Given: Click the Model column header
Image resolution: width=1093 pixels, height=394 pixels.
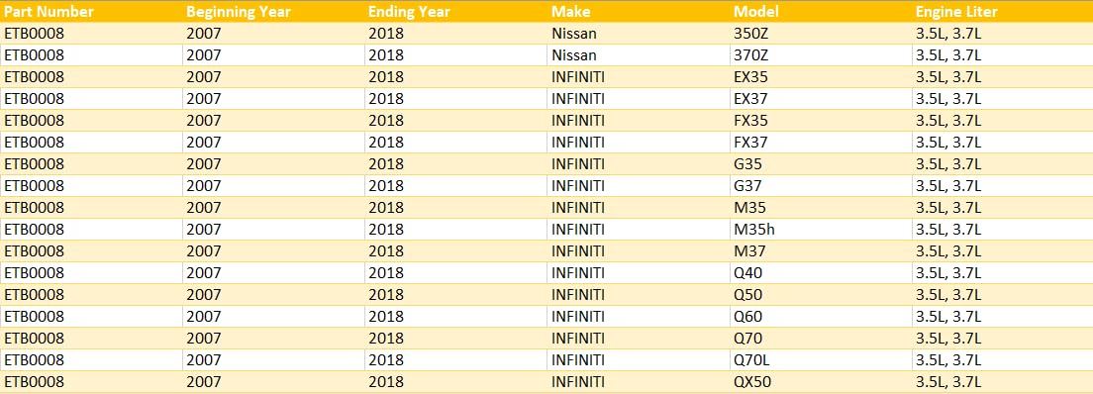Looking at the screenshot, I should tap(821, 12).
